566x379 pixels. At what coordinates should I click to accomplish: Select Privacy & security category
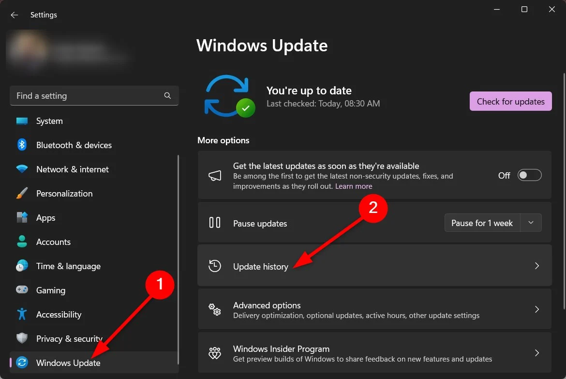94,338
